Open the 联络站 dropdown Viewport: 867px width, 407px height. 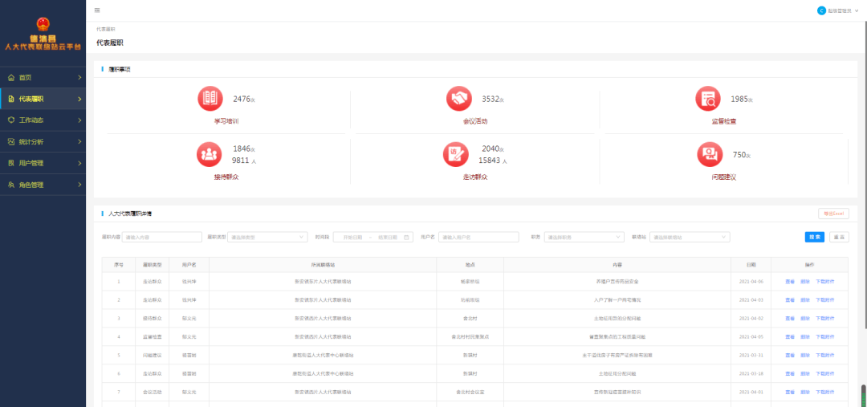coord(690,238)
